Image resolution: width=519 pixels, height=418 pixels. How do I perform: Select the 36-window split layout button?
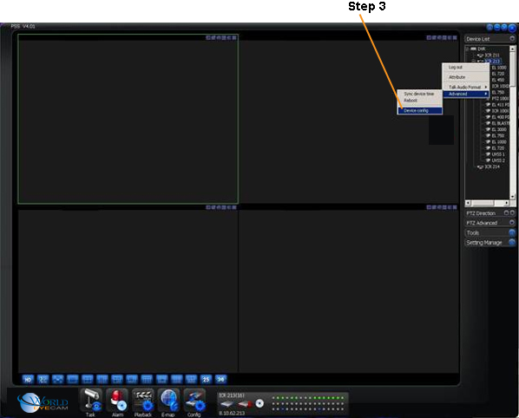click(220, 379)
